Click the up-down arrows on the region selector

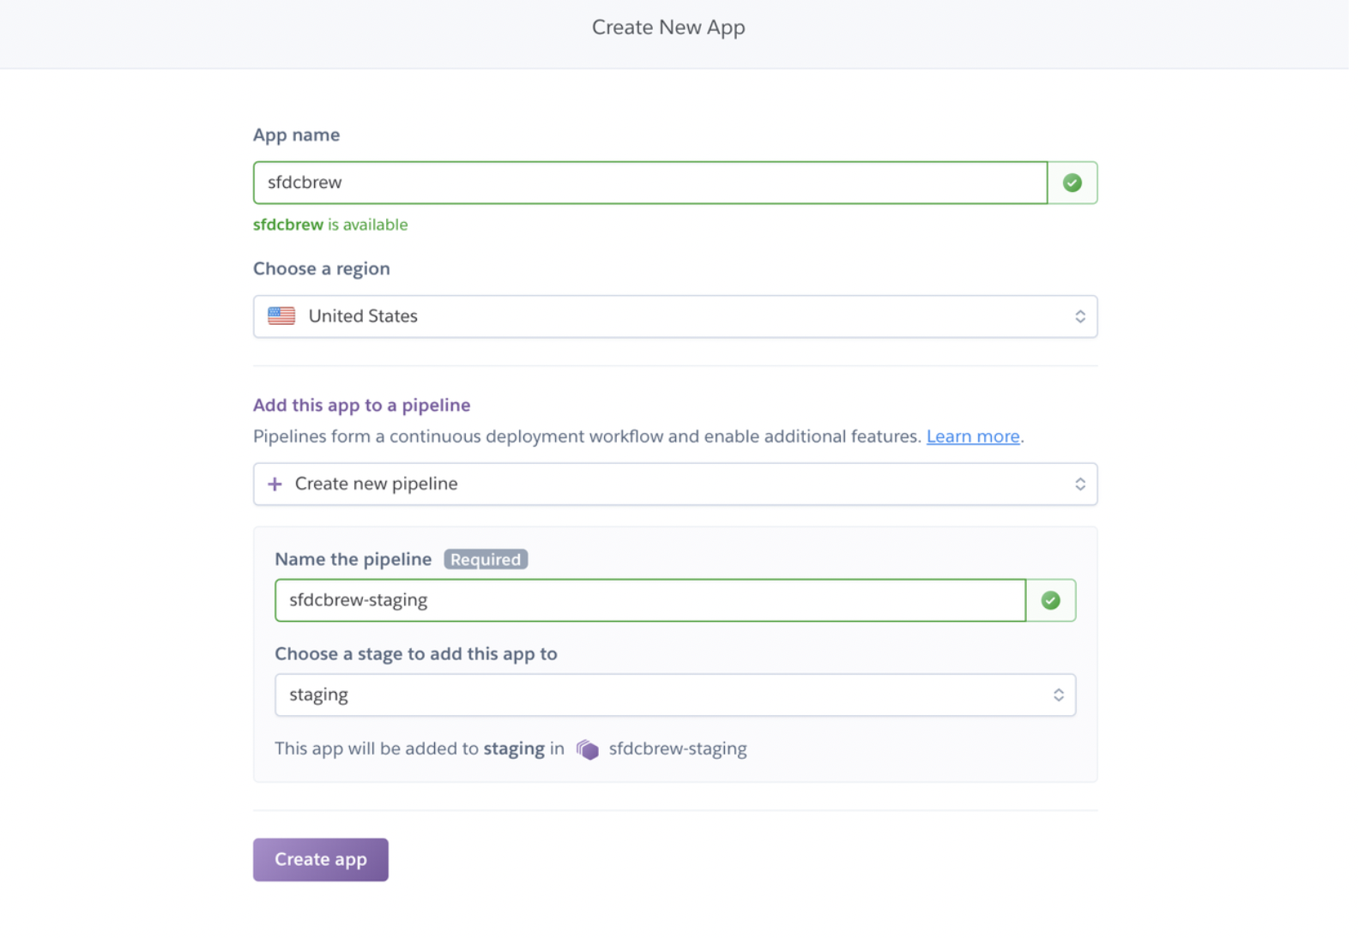tap(1079, 316)
